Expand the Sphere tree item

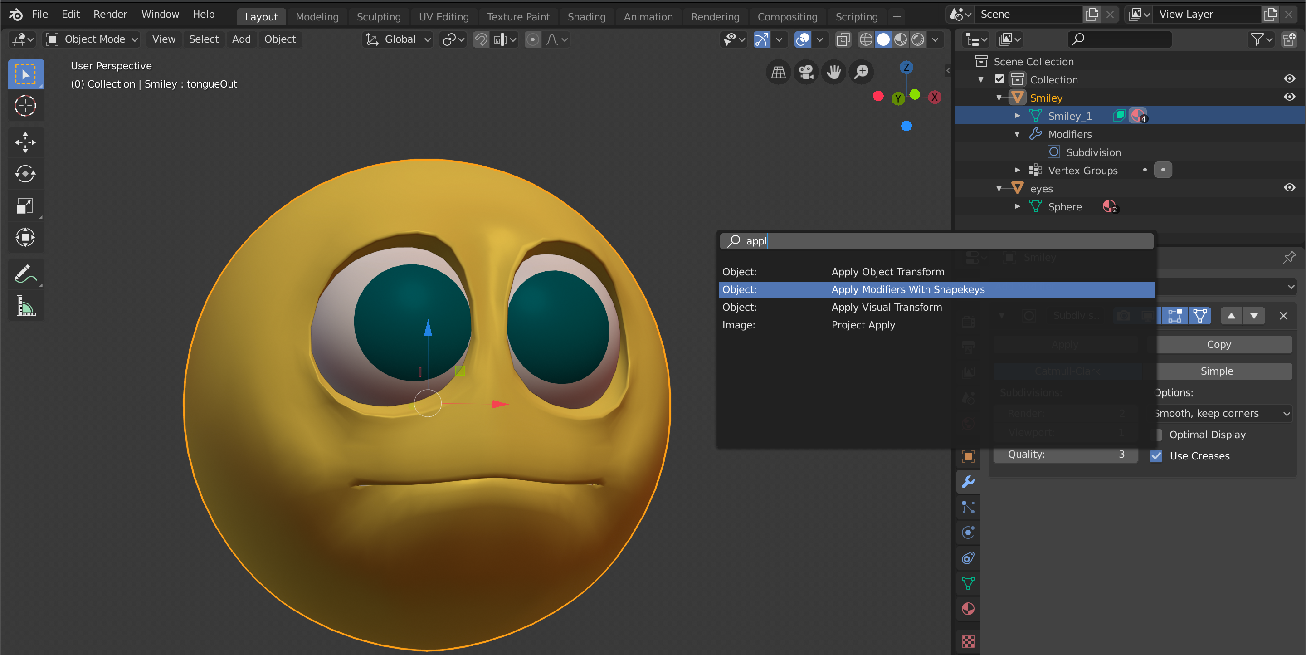click(x=1017, y=207)
